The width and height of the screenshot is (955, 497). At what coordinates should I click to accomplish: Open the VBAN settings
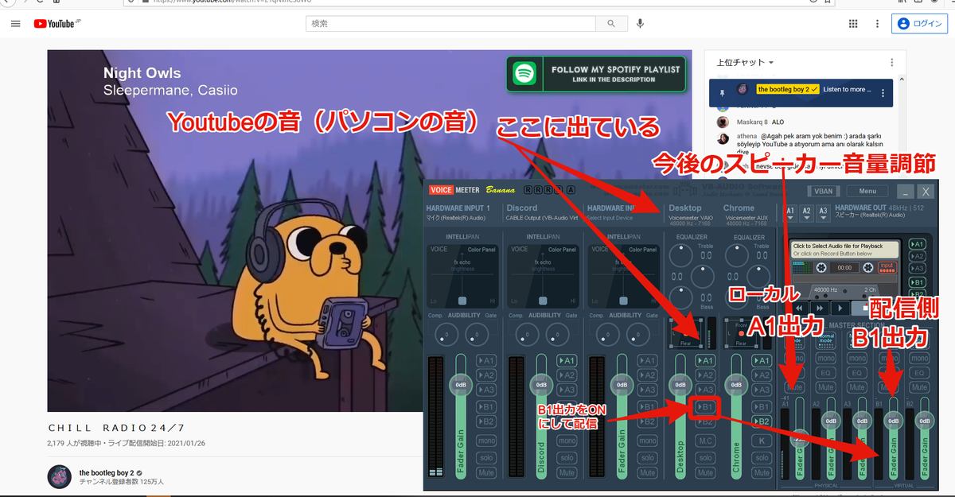pos(824,191)
